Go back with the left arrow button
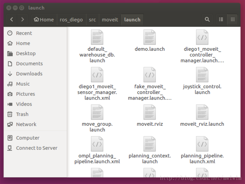 (11, 20)
